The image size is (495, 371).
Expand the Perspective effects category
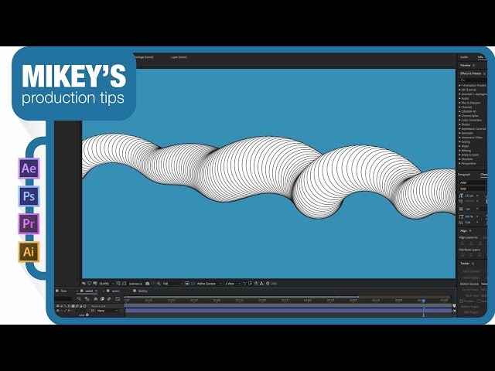(x=459, y=163)
